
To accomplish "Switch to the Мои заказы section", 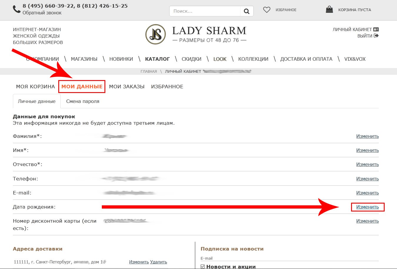I will [x=127, y=87].
